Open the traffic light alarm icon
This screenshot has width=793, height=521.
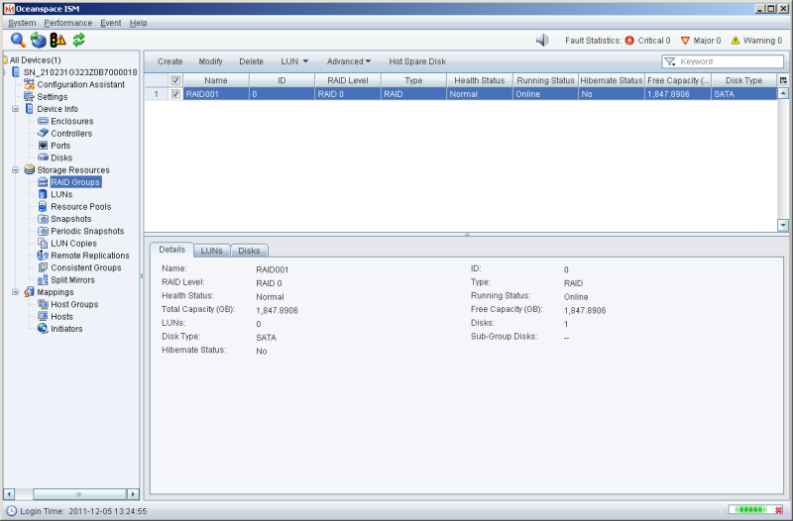57,40
